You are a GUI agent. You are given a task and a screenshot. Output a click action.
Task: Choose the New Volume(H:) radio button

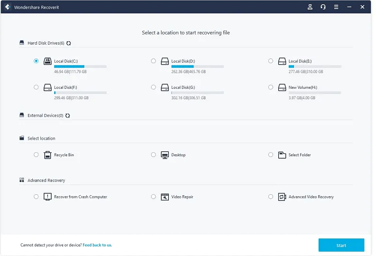point(270,87)
